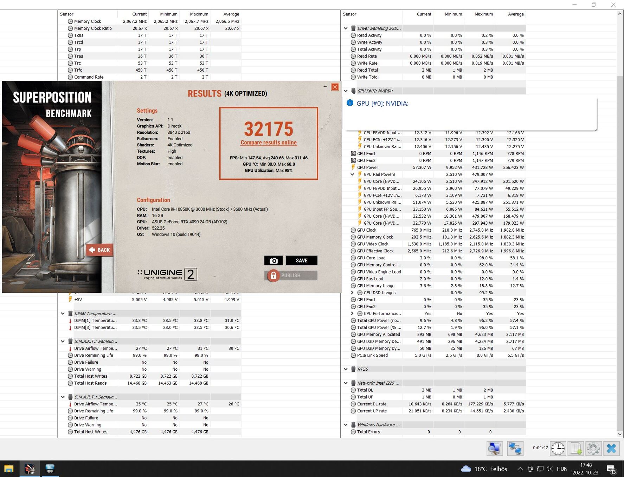624x477 pixels.
Task: Reset the sensor clock timer icon
Action: (x=558, y=448)
